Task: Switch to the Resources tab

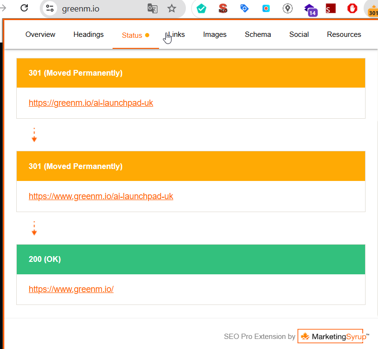Action: 344,34
